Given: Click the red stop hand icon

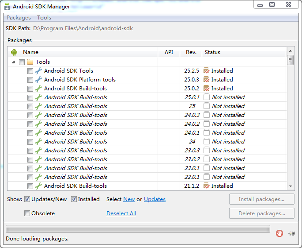Looking at the screenshot, I should coord(279,233).
